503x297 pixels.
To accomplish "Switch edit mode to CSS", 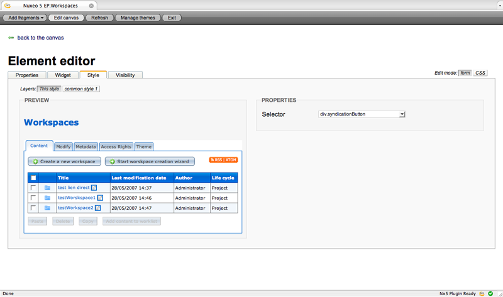I will pyautogui.click(x=480, y=73).
